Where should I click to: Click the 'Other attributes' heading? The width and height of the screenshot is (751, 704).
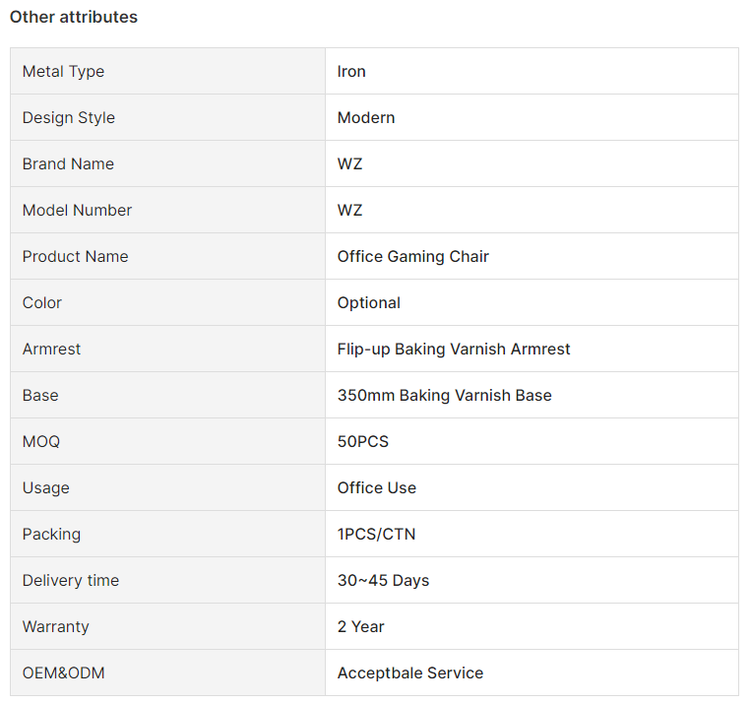[74, 17]
